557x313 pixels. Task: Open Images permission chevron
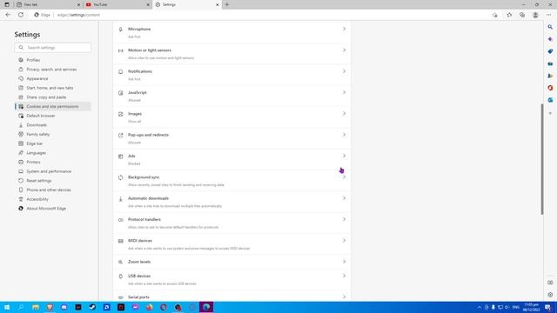click(344, 114)
